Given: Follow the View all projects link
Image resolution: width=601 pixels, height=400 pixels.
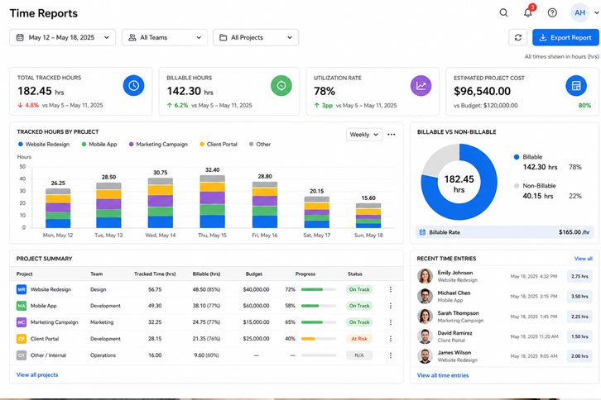Looking at the screenshot, I should [x=37, y=374].
